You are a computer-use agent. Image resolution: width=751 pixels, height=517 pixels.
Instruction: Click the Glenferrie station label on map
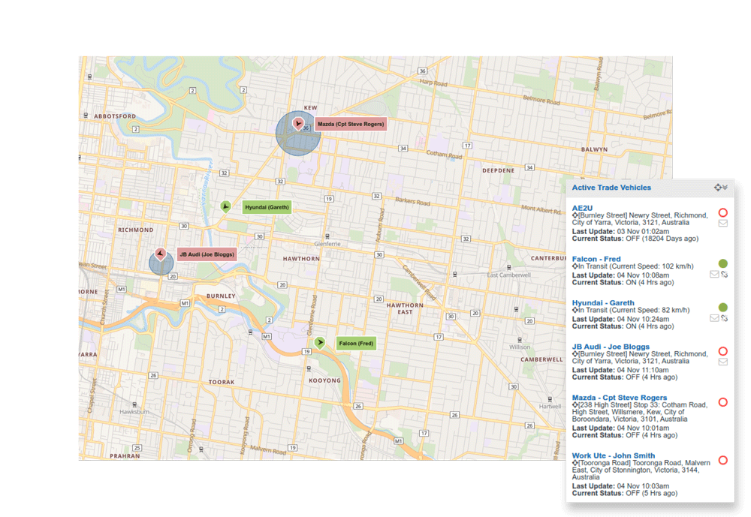(327, 244)
